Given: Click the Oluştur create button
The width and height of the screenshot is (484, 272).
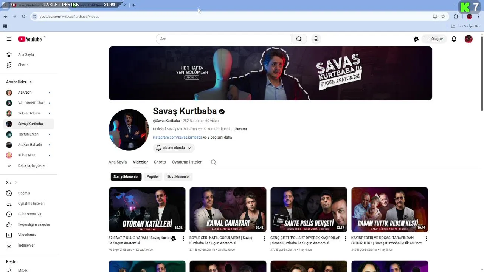Looking at the screenshot, I should [433, 39].
